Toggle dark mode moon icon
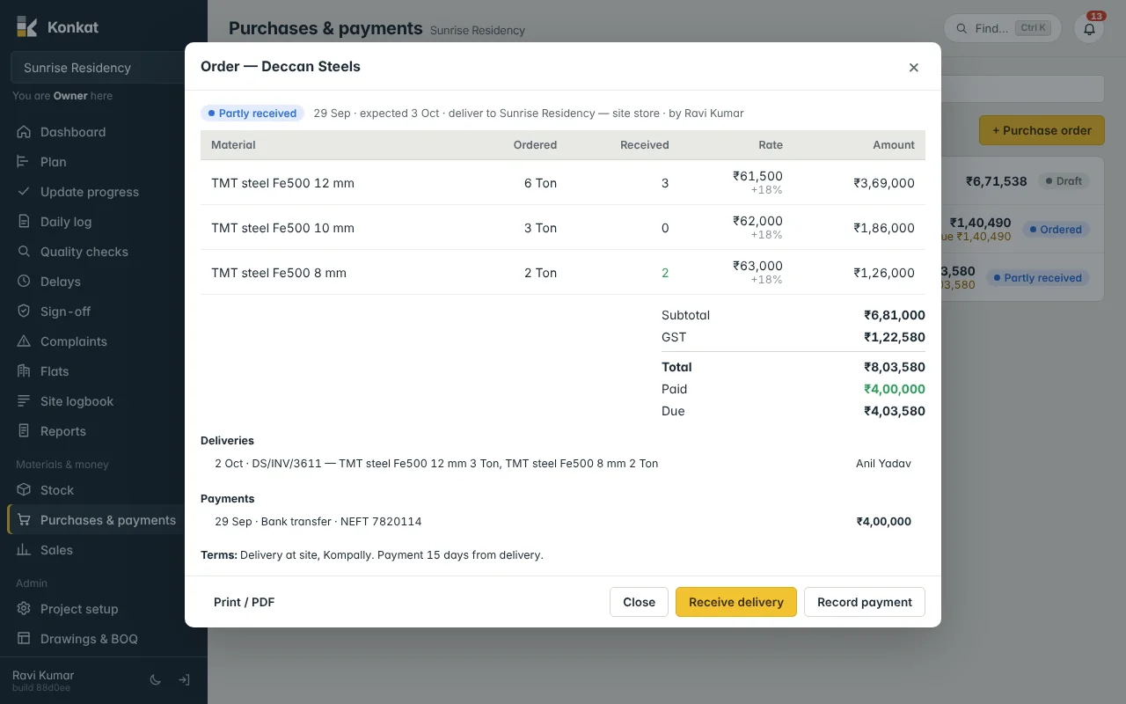1126x704 pixels. click(156, 680)
